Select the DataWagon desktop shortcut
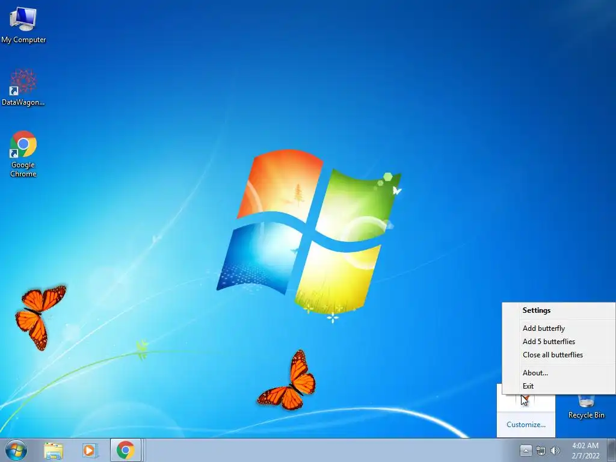This screenshot has height=462, width=616. coord(23,87)
